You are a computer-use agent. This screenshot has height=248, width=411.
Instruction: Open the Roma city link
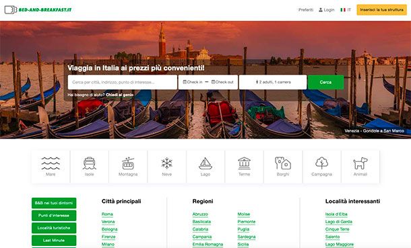(x=107, y=214)
